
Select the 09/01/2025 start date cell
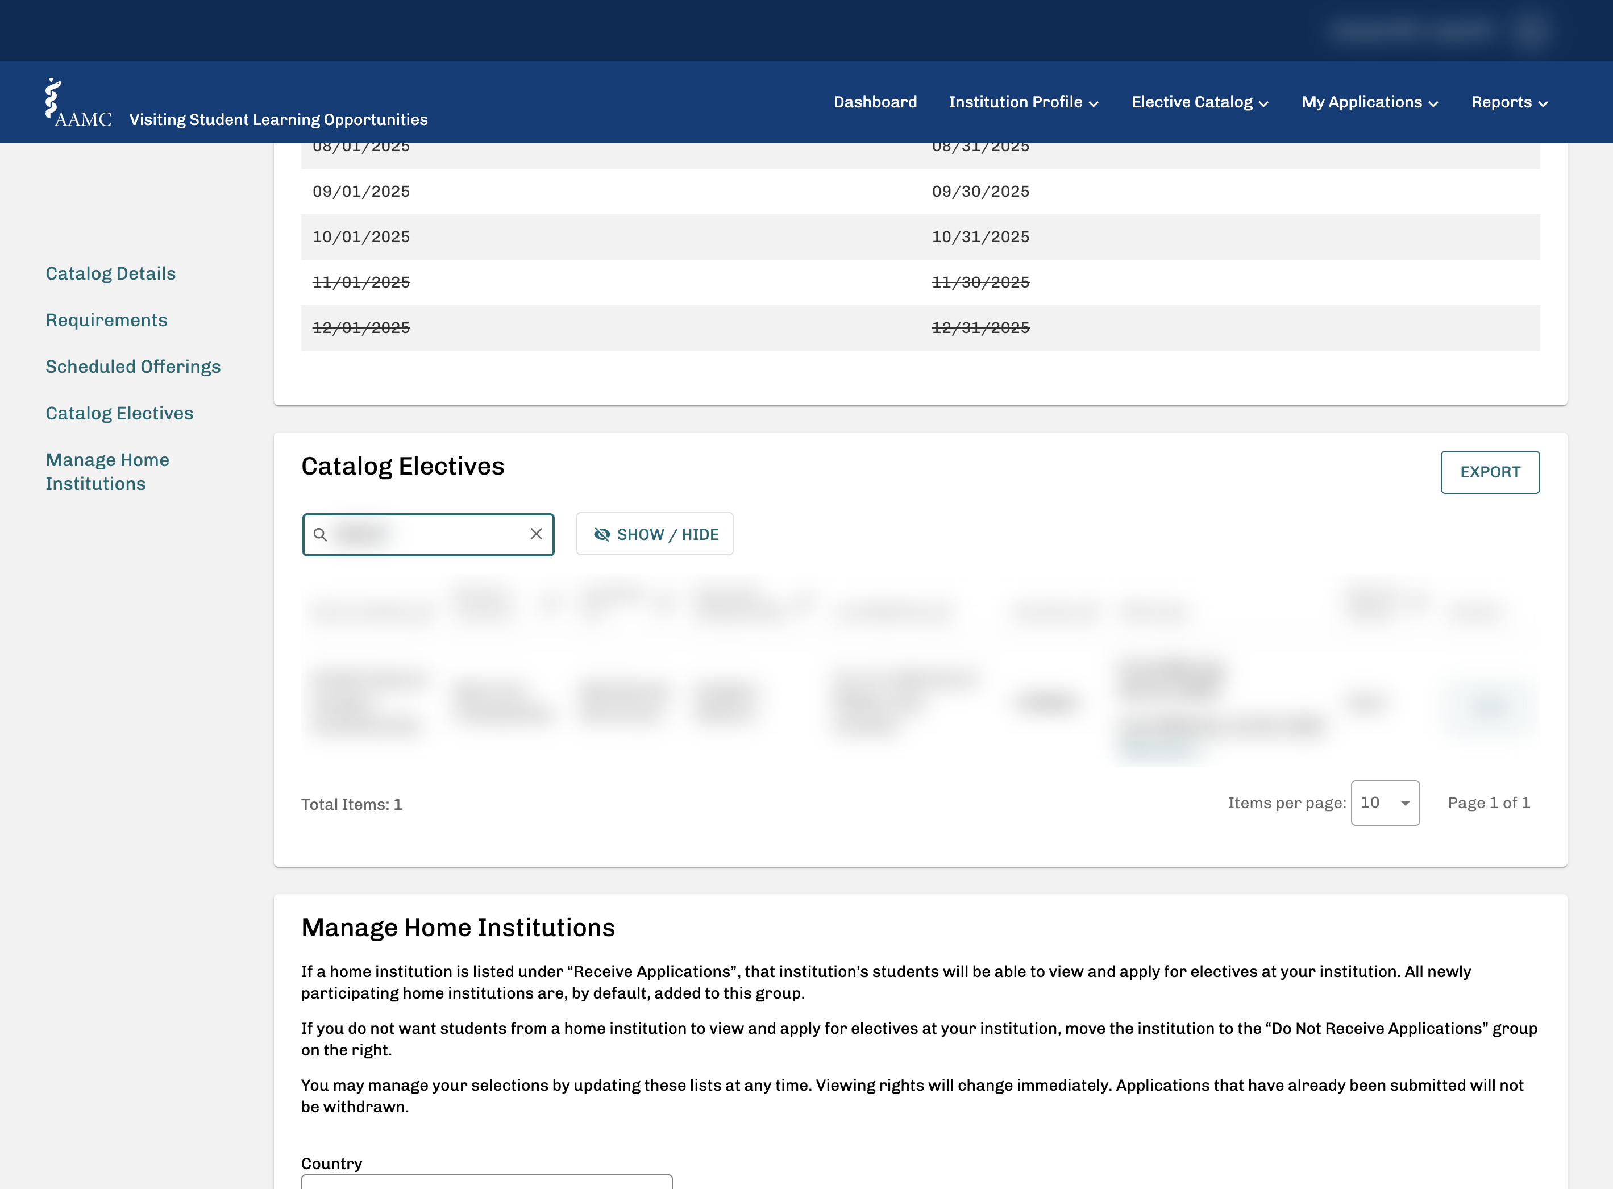[x=361, y=192]
